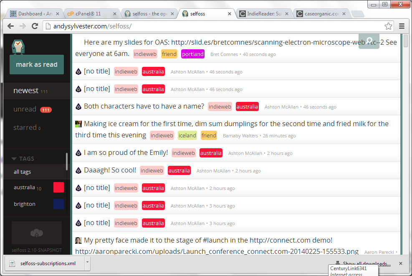
Task: Click the cloud upload icon in sidebar
Action: pyautogui.click(x=37, y=233)
